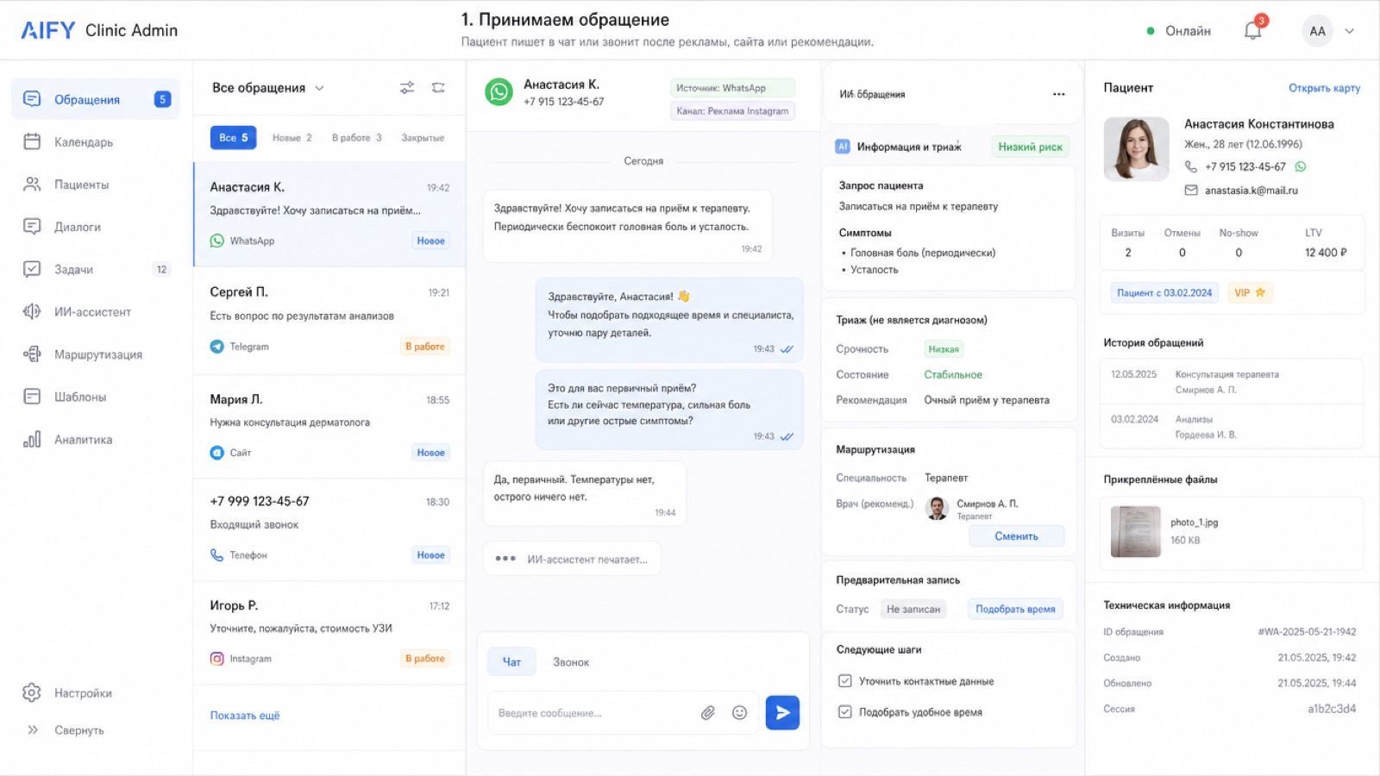Click patient email anastasia.k@mail.ru

tap(1251, 191)
